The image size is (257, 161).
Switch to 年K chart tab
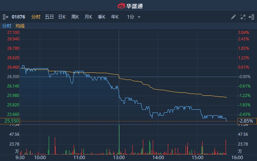115,17
